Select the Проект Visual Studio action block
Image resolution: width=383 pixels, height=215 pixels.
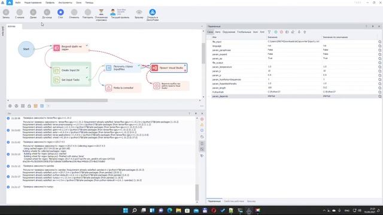[169, 67]
